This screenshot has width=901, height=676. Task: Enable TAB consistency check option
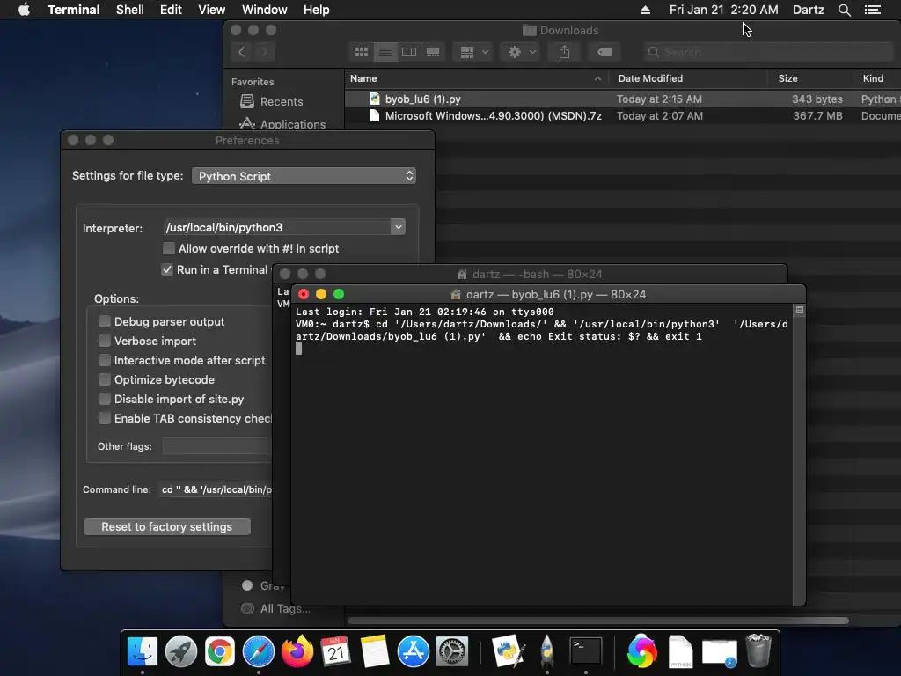(x=105, y=418)
